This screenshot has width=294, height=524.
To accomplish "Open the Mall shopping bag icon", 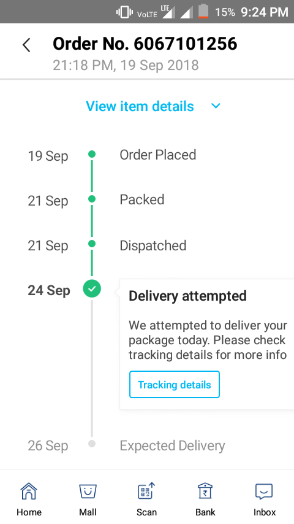I will tap(88, 491).
